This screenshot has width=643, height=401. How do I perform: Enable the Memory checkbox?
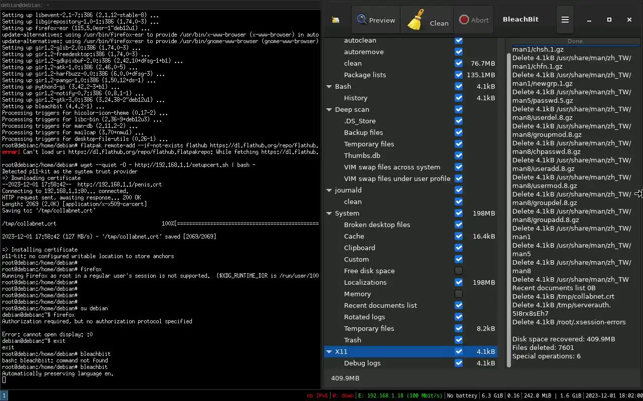(459, 294)
